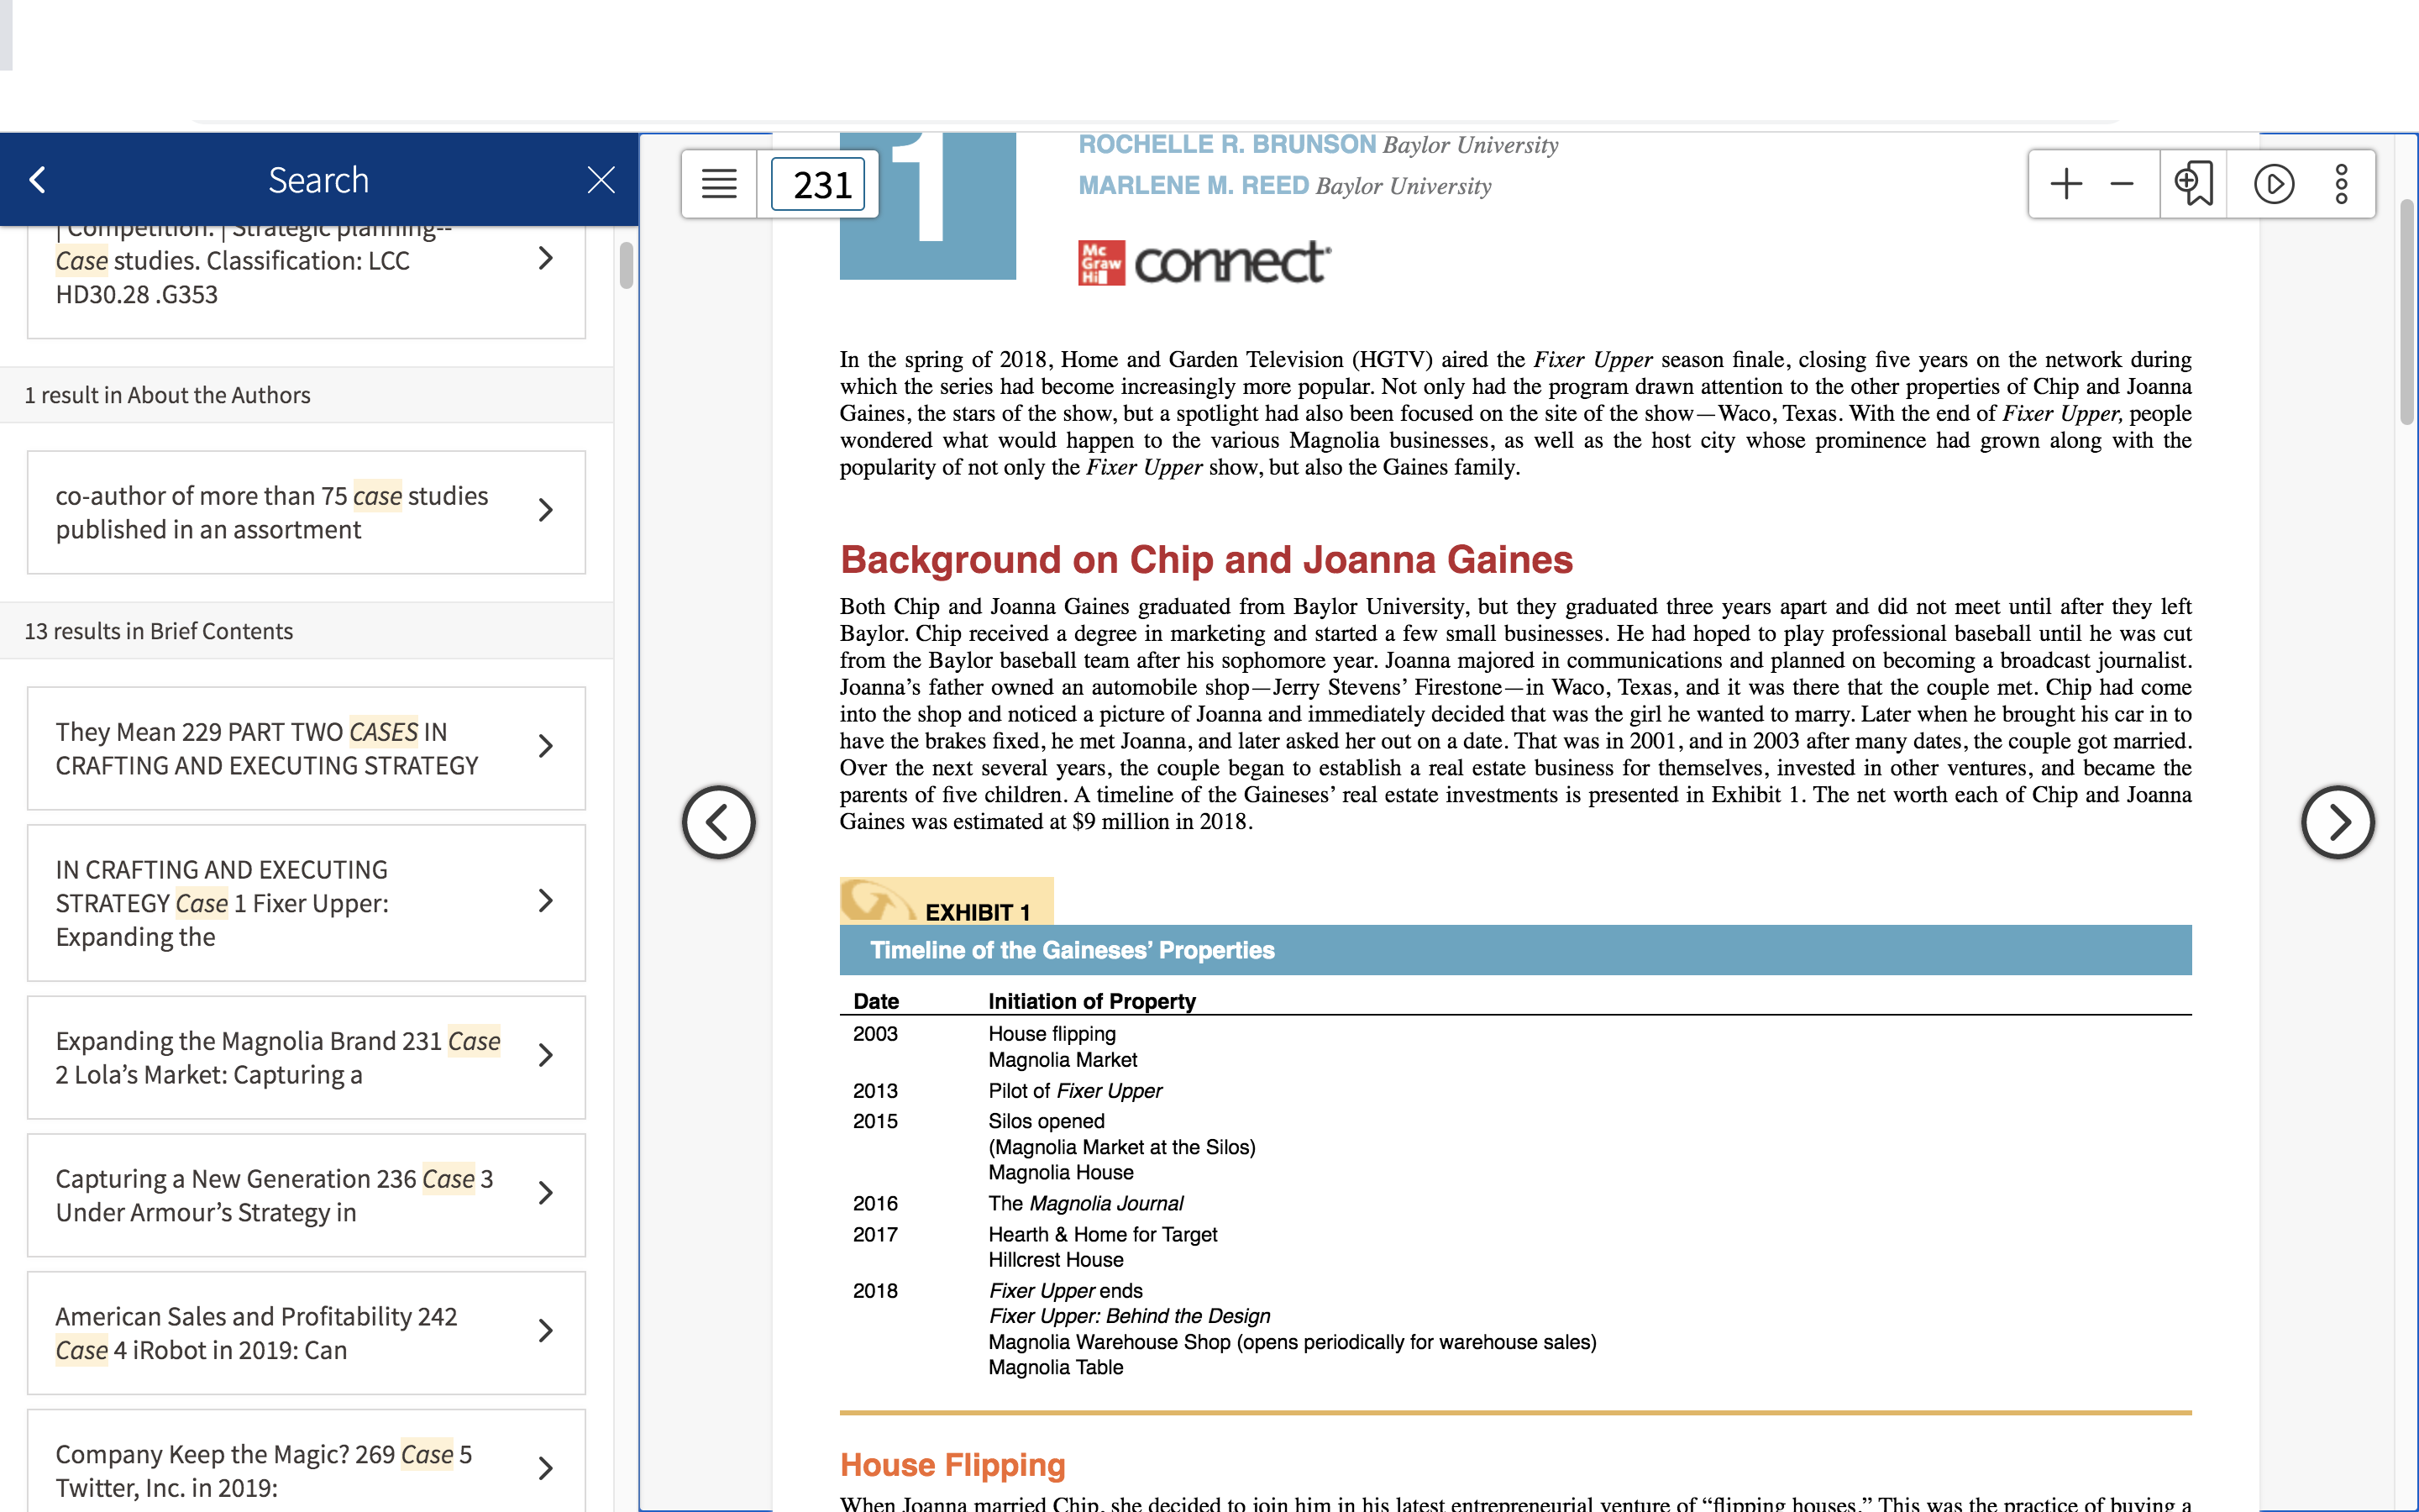The width and height of the screenshot is (2419, 1512).
Task: Click the 'Pilot of Fixer Upper' table entry
Action: [1076, 1091]
